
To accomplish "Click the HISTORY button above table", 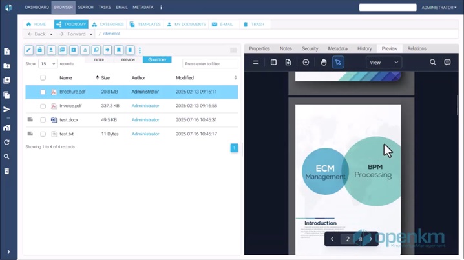I will [x=157, y=60].
